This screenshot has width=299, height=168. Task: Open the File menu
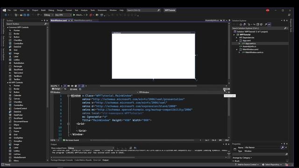tap(9, 10)
